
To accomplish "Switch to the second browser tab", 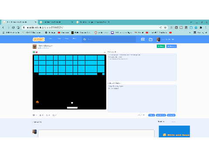I will [56, 22].
